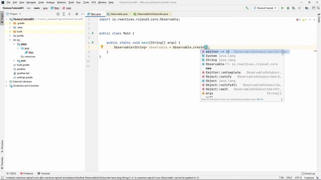
Task: Toggle the Event Log tool window
Action: coord(308,173)
